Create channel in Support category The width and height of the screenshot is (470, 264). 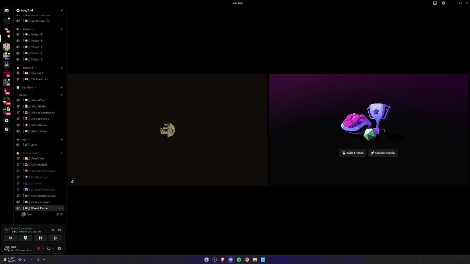click(61, 67)
